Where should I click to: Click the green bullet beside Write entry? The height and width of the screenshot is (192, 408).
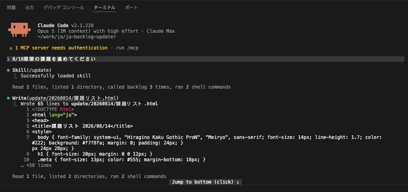8,98
